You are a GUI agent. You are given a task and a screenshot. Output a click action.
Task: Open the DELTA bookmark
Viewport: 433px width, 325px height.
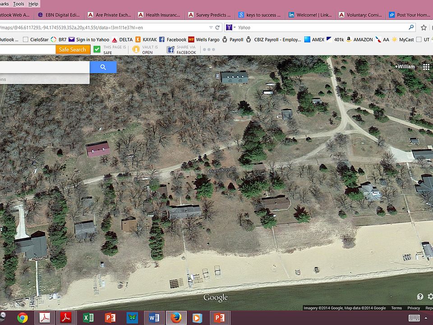(x=122, y=40)
